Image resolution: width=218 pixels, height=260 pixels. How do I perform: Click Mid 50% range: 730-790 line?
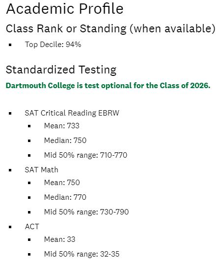pyautogui.click(x=86, y=212)
